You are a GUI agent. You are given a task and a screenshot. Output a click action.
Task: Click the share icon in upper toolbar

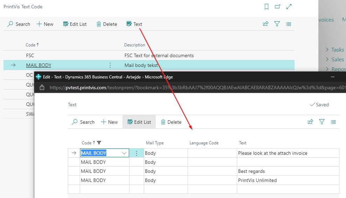(x=266, y=24)
